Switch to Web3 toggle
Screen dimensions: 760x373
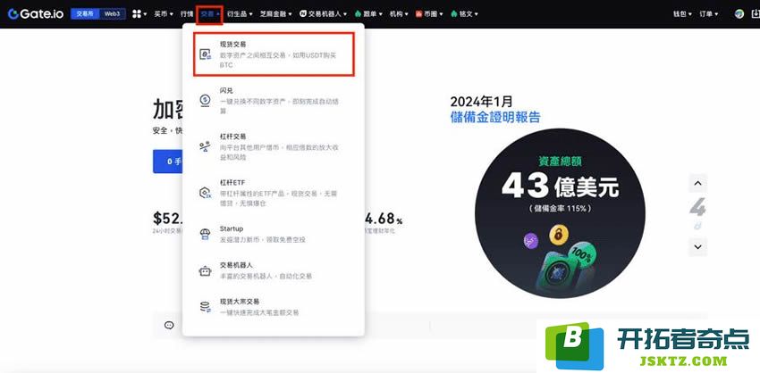[x=112, y=14]
